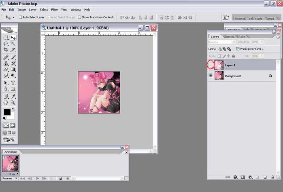Open Adobe Bridge from options bar
The image size is (283, 192).
pos(226,17)
